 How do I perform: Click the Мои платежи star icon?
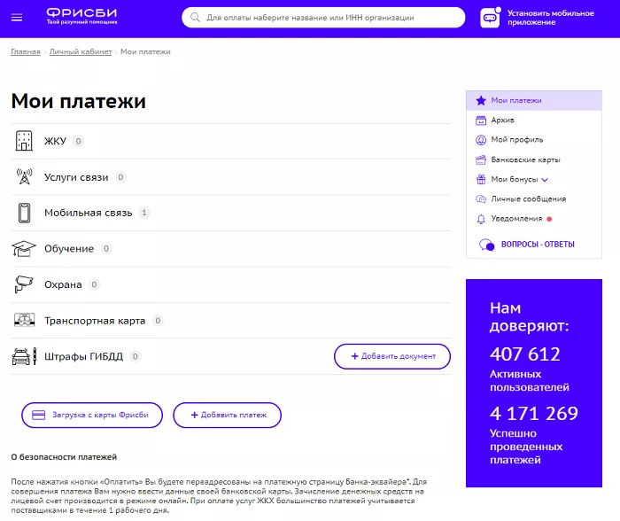pos(481,100)
